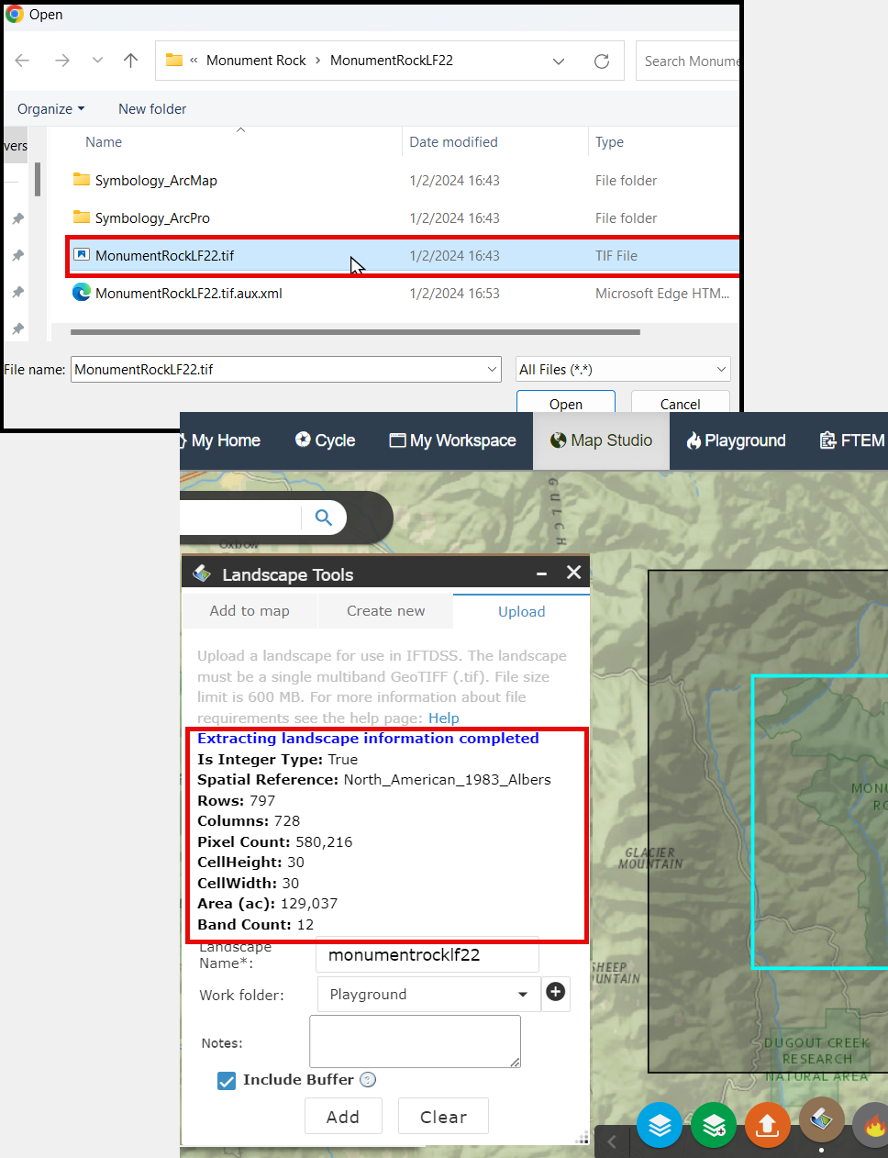This screenshot has height=1158, width=888.
Task: Open the All Files file type dropdown
Action: pos(622,369)
